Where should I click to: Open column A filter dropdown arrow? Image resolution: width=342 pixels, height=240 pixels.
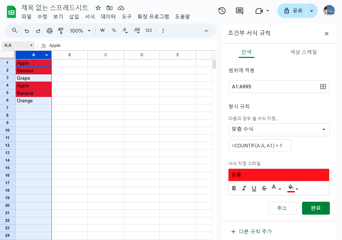coord(46,55)
